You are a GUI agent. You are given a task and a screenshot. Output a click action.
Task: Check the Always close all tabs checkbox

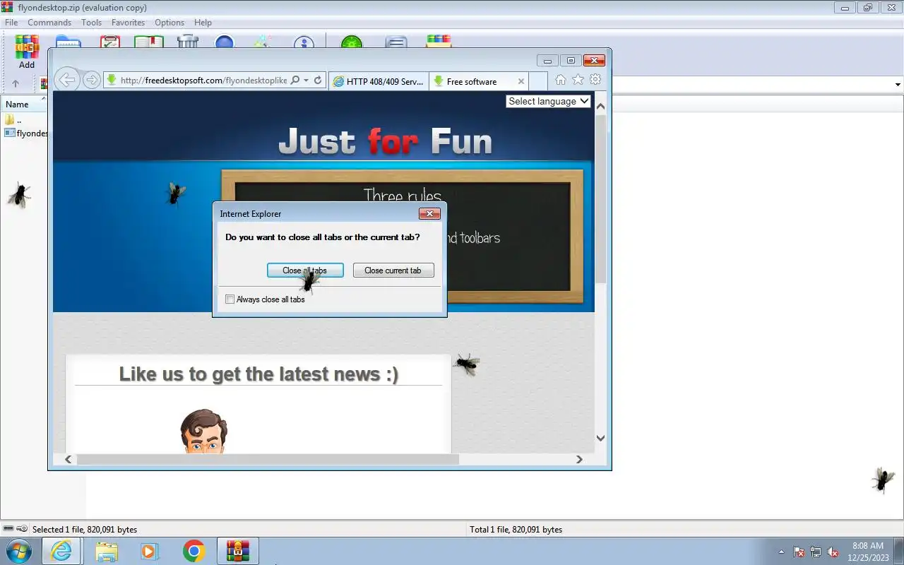pyautogui.click(x=230, y=299)
